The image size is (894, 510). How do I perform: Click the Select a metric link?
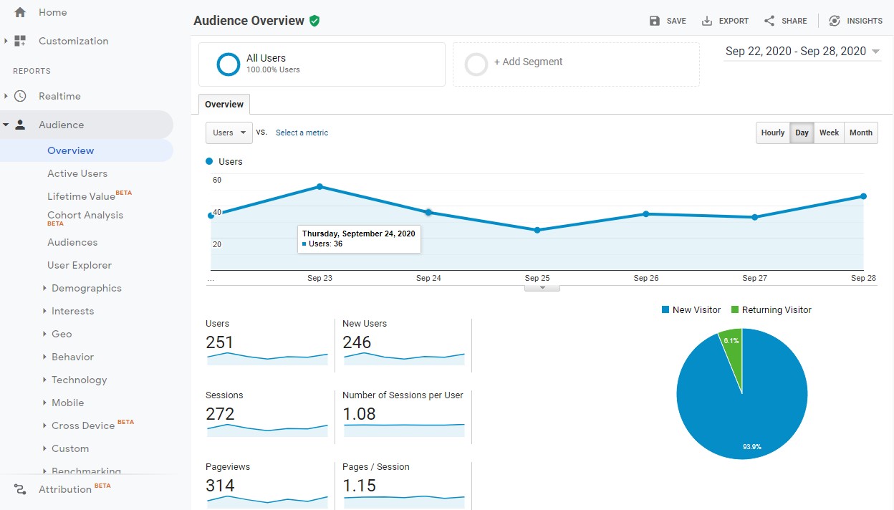point(302,133)
